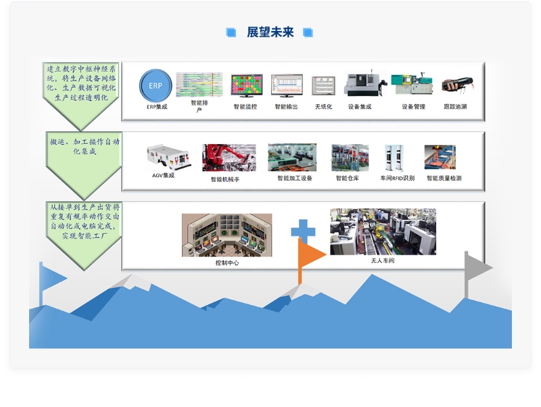
Task: Select the 智能机械手 red robot arm photo
Action: pos(229,158)
